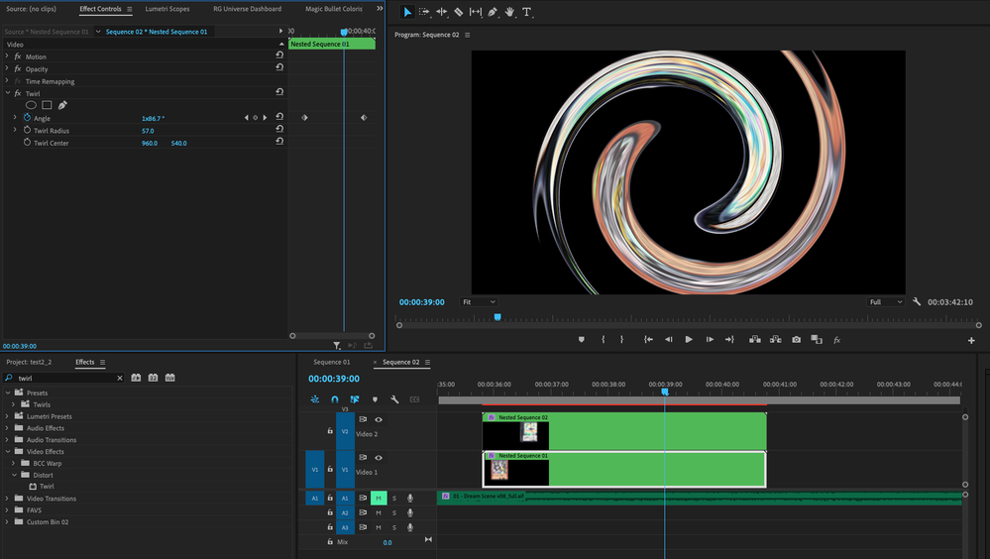Toggle animation stopwatch for Twirl Radius
The width and height of the screenshot is (990, 559).
(27, 131)
